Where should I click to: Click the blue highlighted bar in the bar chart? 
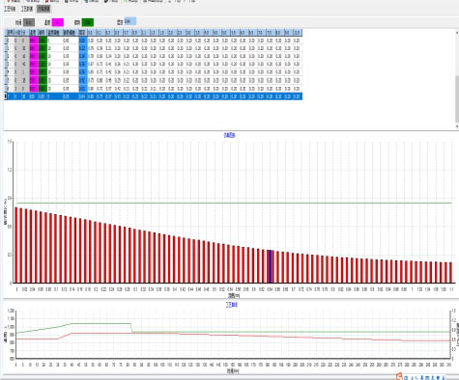(x=271, y=266)
